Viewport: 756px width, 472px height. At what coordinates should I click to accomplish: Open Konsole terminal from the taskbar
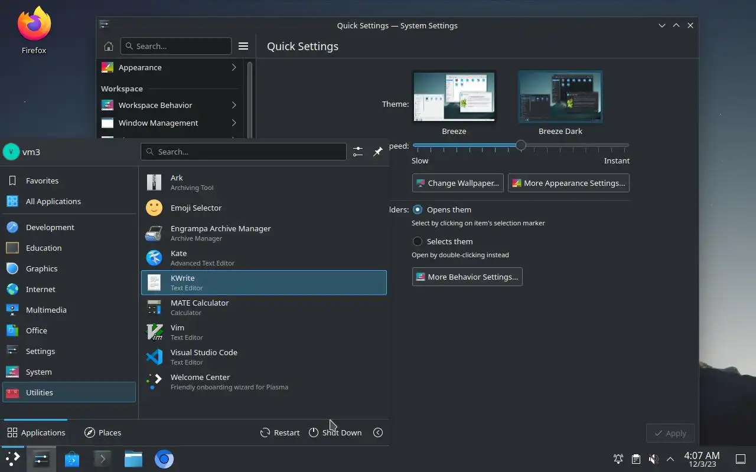103,459
